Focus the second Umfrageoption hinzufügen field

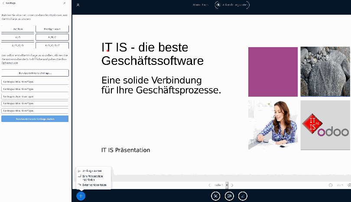(x=35, y=89)
